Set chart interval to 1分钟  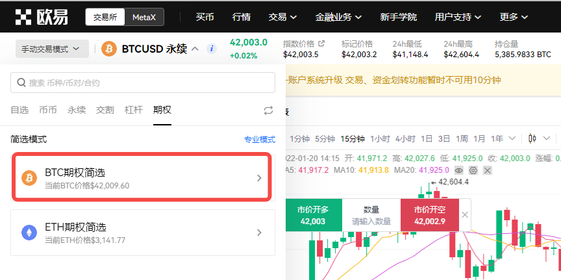pos(299,138)
